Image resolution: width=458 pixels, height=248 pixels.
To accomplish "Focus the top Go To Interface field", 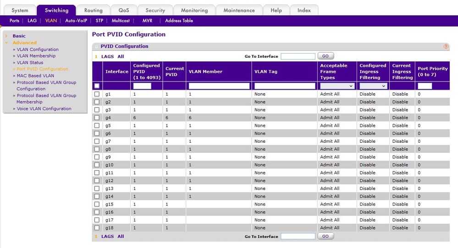I will [298, 56].
